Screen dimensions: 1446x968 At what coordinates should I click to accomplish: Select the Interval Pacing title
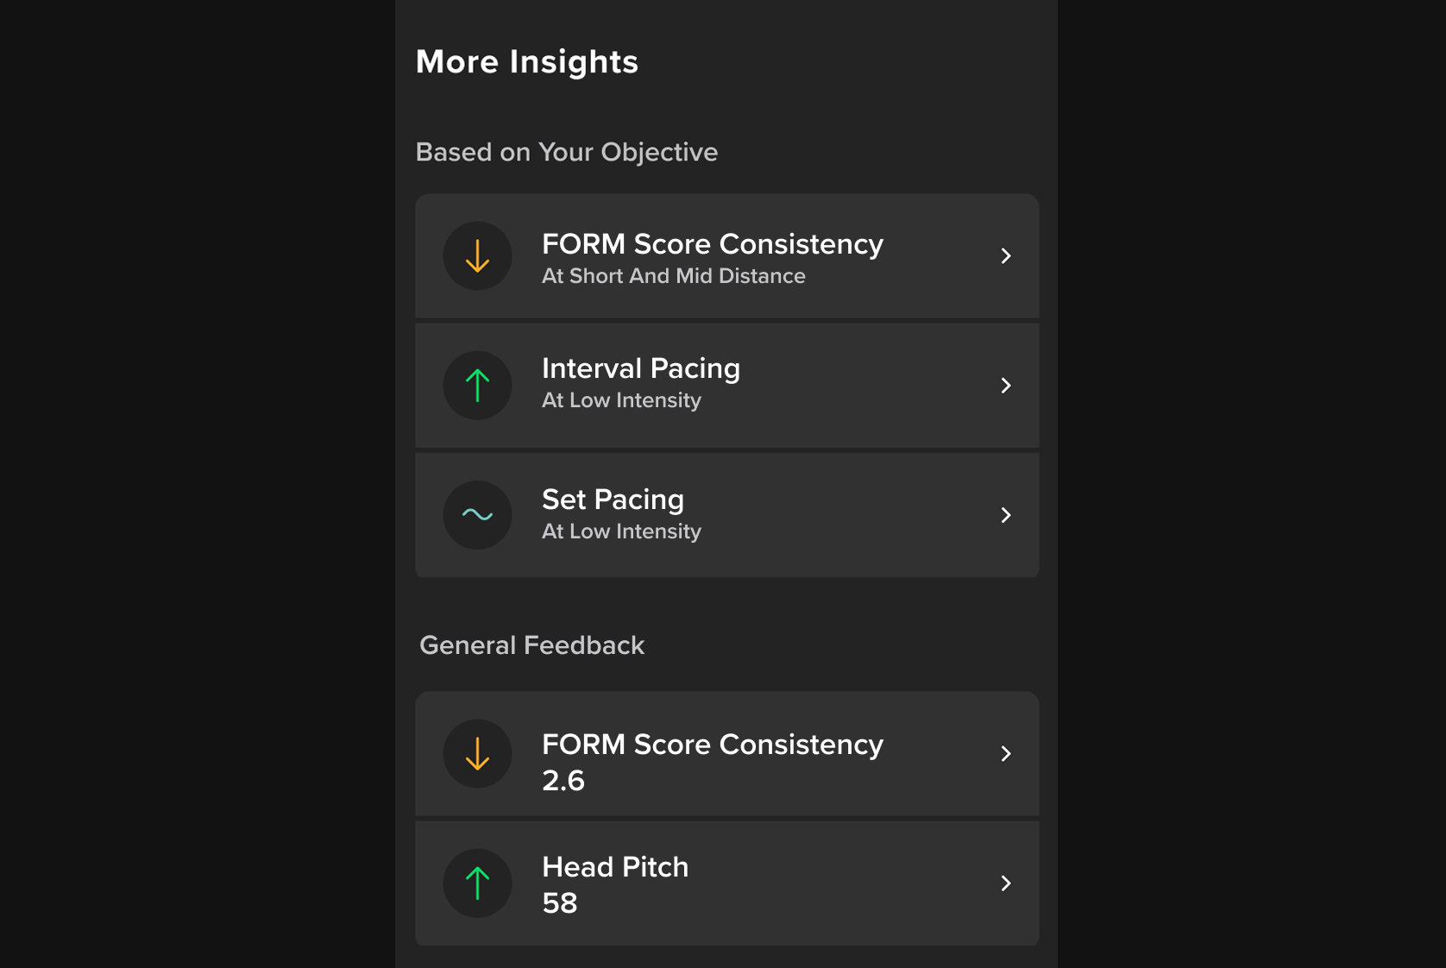(640, 368)
